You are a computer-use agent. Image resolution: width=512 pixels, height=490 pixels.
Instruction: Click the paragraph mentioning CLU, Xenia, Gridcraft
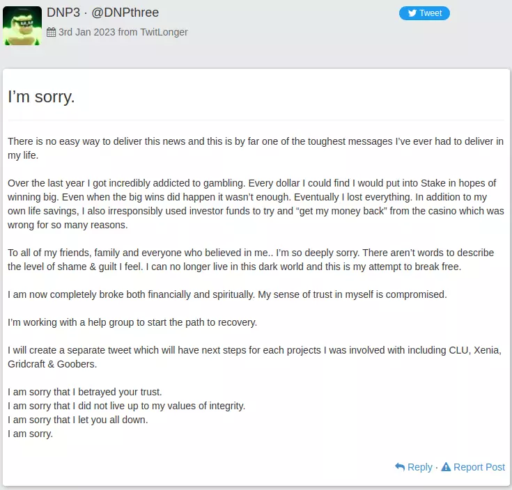(255, 357)
